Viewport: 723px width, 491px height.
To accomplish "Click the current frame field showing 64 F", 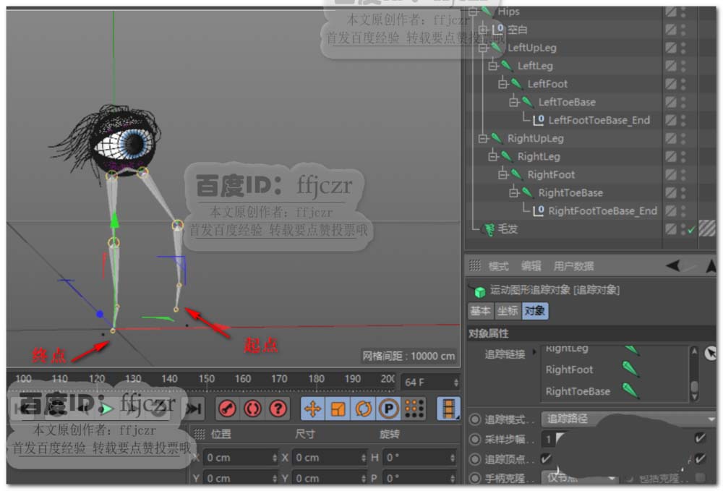I will tap(431, 383).
